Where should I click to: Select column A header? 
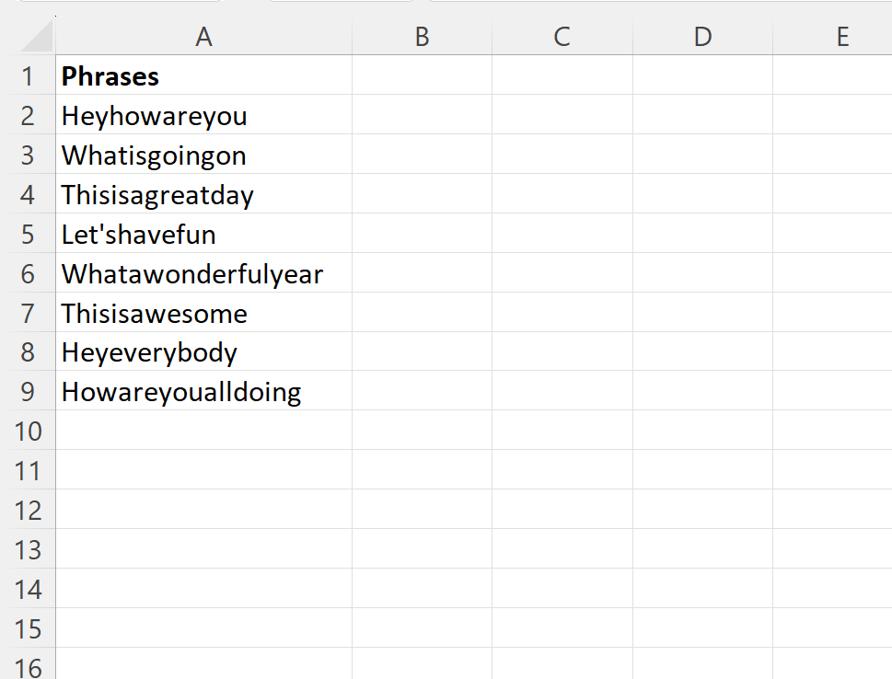203,37
